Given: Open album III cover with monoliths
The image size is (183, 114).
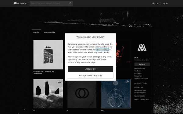Looking at the screenshot, I should [x=48, y=94].
